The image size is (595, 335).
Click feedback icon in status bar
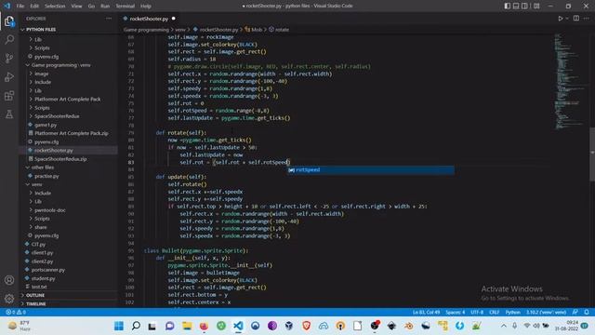[x=575, y=312]
